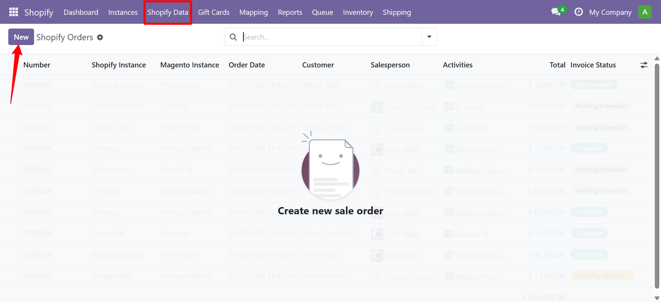This screenshot has height=302, width=661.
Task: Click the New order button
Action: [x=21, y=37]
